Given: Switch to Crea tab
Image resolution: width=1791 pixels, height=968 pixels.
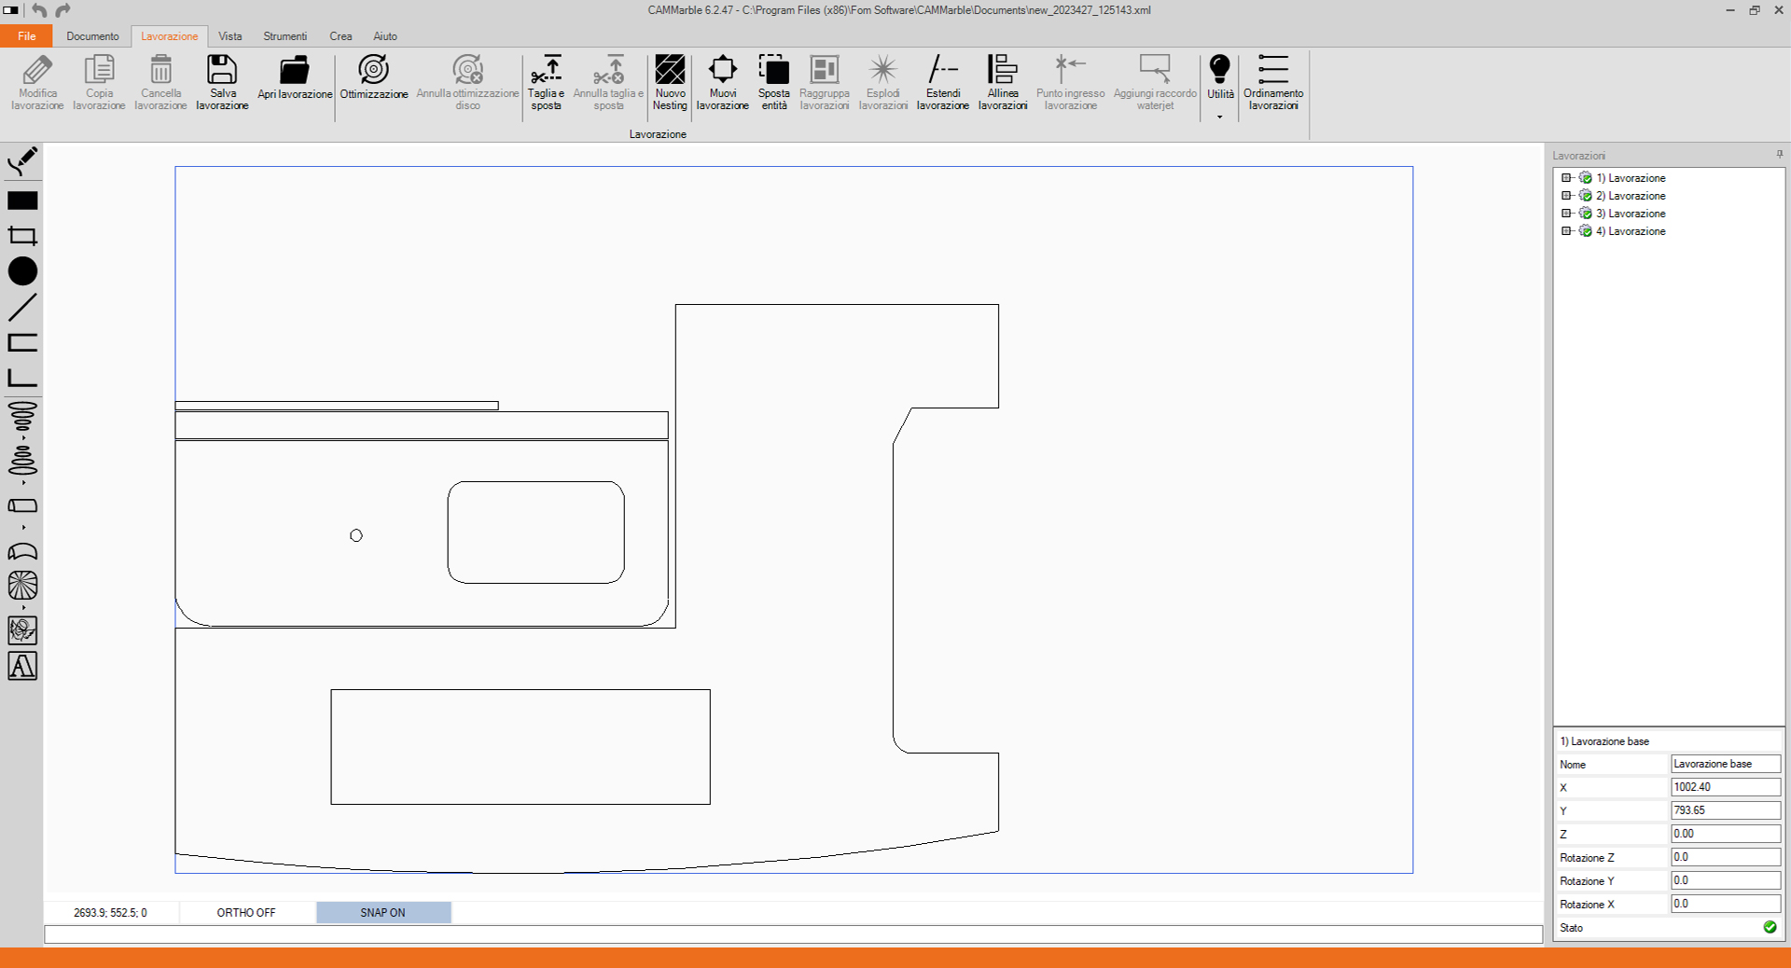Looking at the screenshot, I should (340, 36).
